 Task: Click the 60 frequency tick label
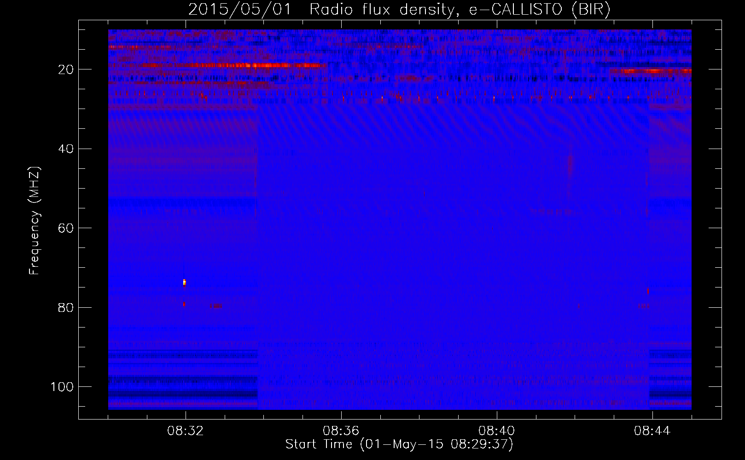click(66, 228)
